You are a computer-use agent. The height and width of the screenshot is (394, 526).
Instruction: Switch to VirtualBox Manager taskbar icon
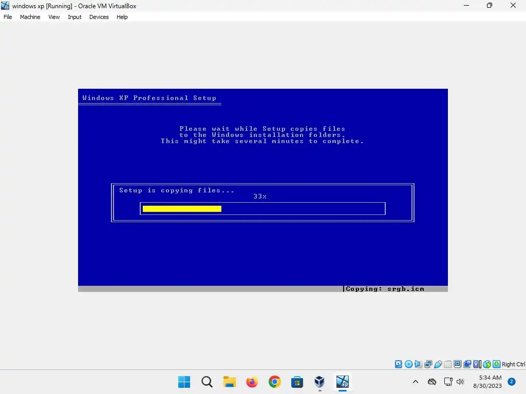click(x=320, y=382)
